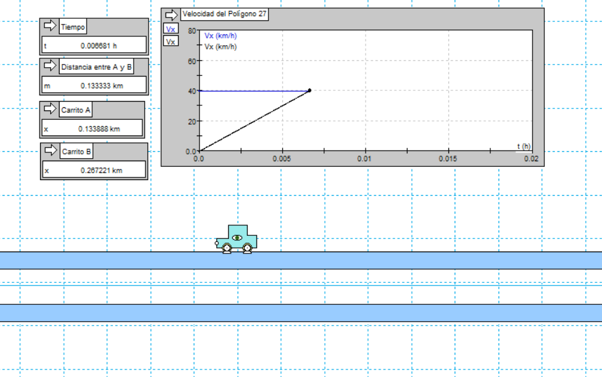Click the Tiempo value field showing 0.006681 h
602x377 pixels.
[94, 45]
